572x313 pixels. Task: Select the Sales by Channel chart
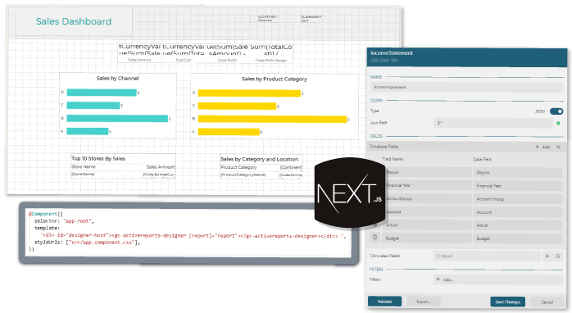click(118, 106)
